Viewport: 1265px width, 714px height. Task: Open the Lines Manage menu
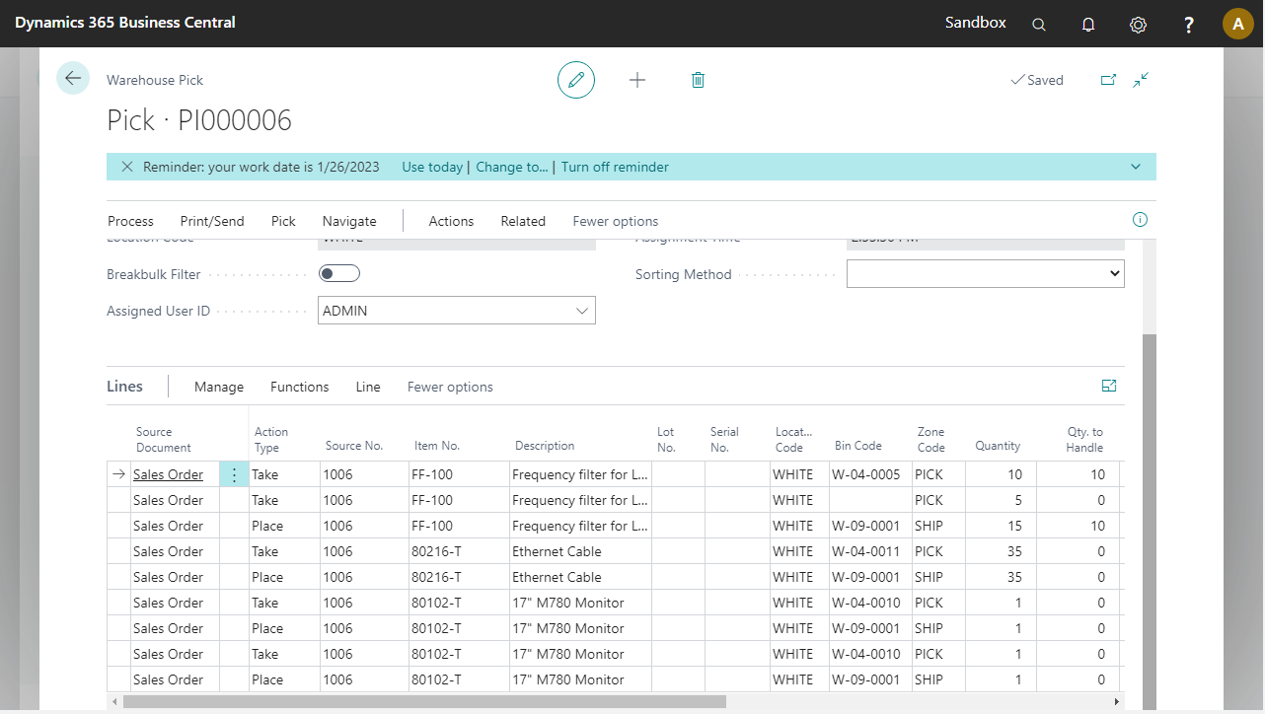219,387
